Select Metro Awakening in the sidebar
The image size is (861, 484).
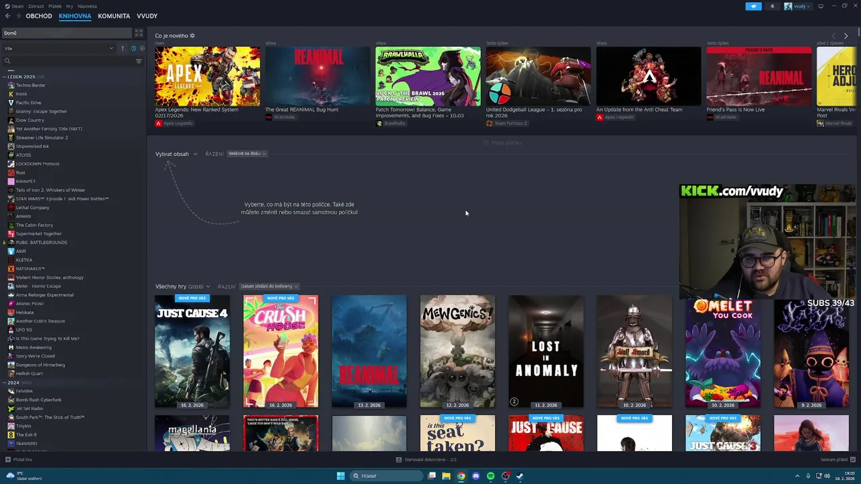pos(34,348)
